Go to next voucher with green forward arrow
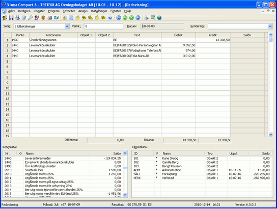 pos(131,18)
